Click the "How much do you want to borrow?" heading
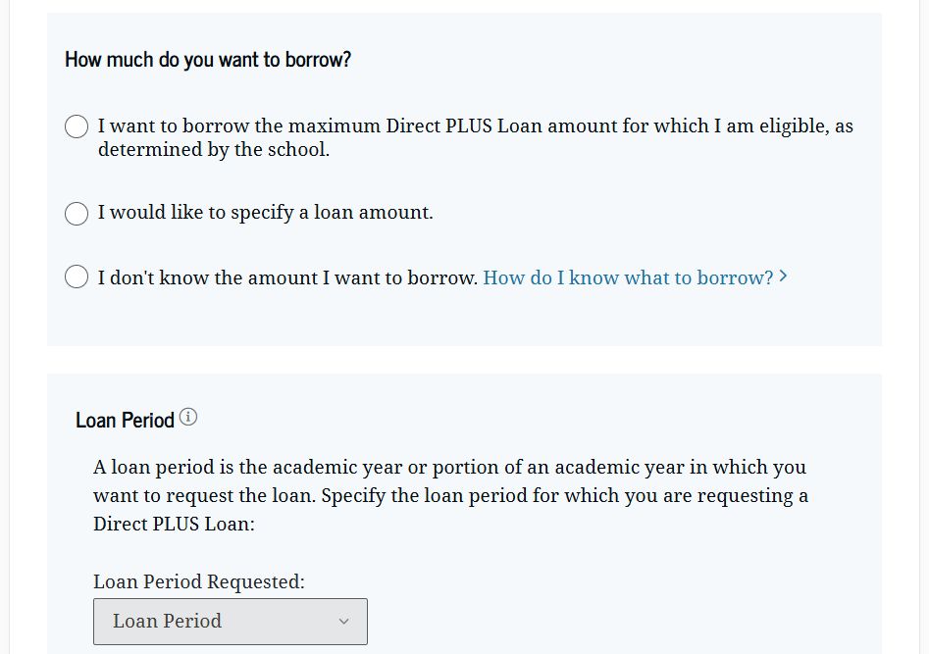This screenshot has width=929, height=654. pyautogui.click(x=208, y=60)
